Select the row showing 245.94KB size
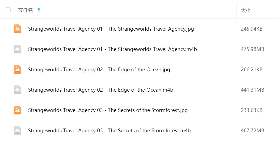Image resolution: width=279 pixels, height=141 pixels. (140, 29)
